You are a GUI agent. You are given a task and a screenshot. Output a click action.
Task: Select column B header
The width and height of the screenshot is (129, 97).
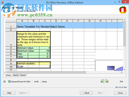tap(34, 21)
